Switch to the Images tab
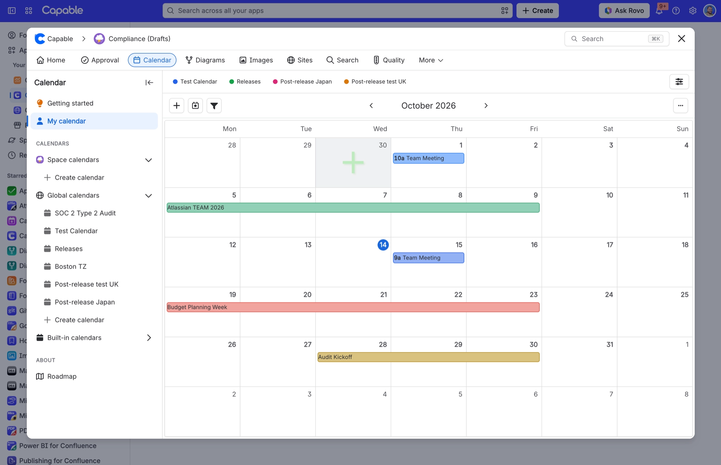The image size is (721, 465). [x=256, y=60]
